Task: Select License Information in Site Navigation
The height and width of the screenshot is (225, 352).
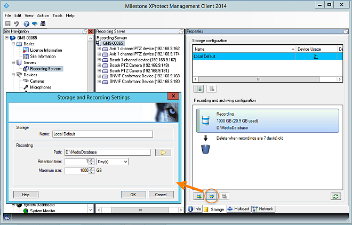Action: (46, 50)
